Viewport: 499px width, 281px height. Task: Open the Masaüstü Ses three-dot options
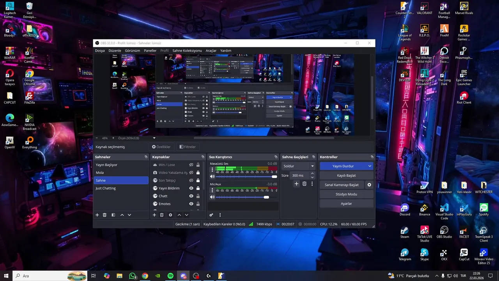click(x=212, y=169)
